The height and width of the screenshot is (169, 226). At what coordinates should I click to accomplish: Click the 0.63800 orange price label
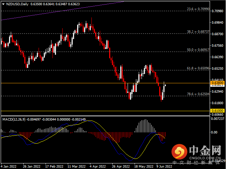point(217,83)
